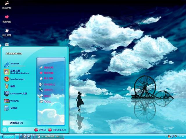Click the middle Quick Launch icon
Viewport: 186px width, 139px height.
tap(25, 136)
